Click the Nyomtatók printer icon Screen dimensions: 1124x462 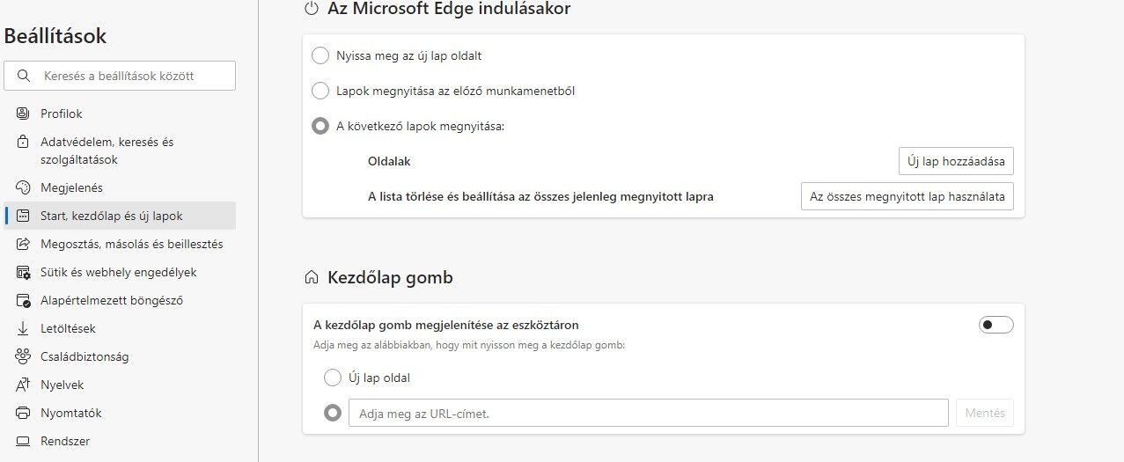tap(24, 413)
